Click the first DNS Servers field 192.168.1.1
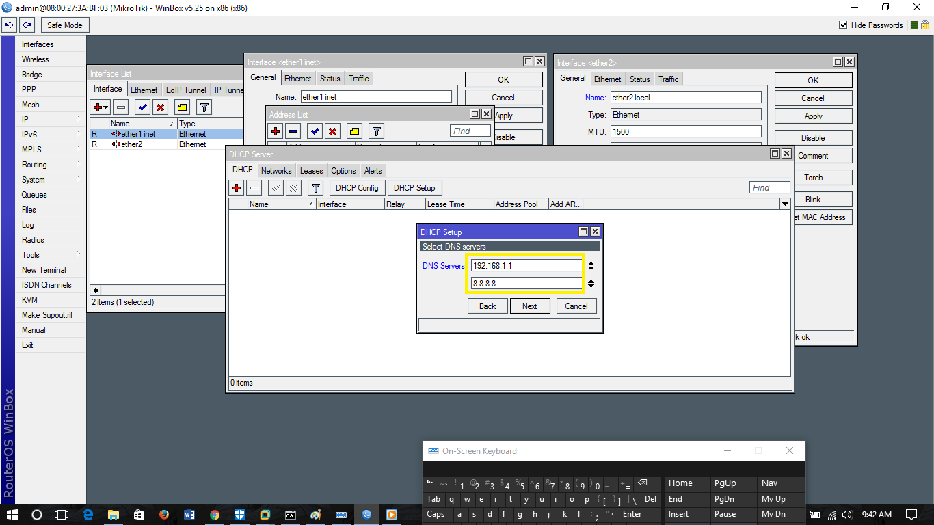 (x=526, y=266)
